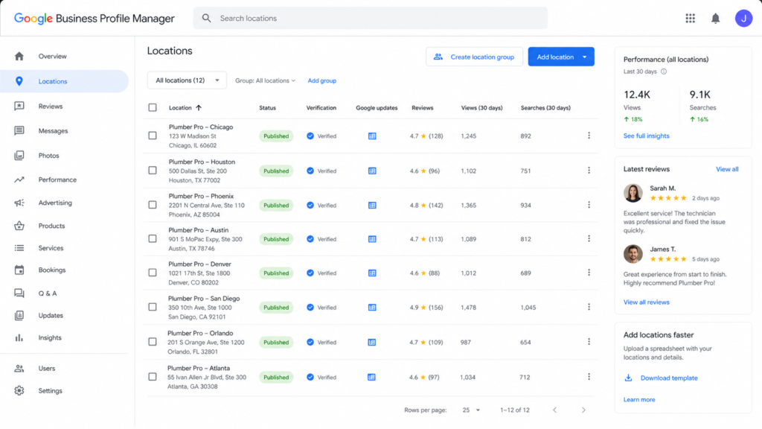Click the Bookings calendar icon
The height and width of the screenshot is (429, 762).
click(x=19, y=270)
